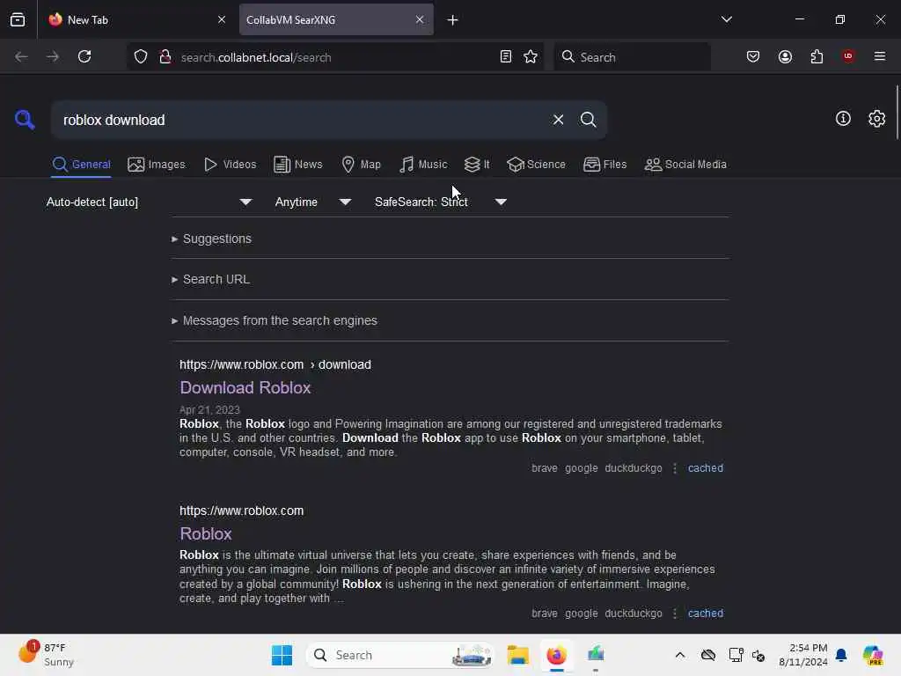This screenshot has width=901, height=676.
Task: Click the insecure connection padlock icon
Action: [165, 56]
